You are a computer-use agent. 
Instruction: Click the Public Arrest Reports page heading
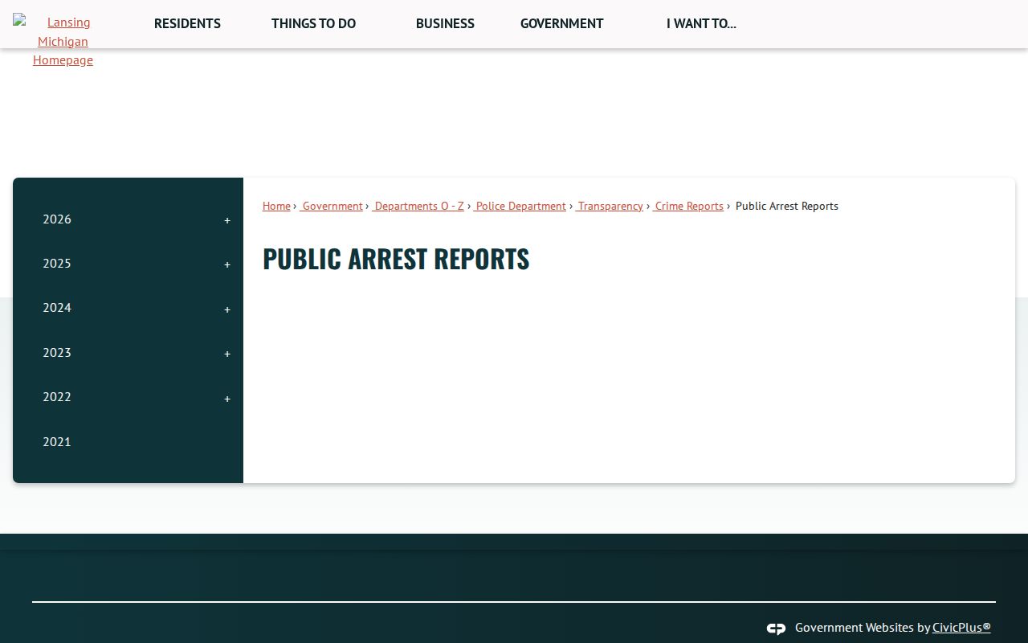[x=396, y=259]
